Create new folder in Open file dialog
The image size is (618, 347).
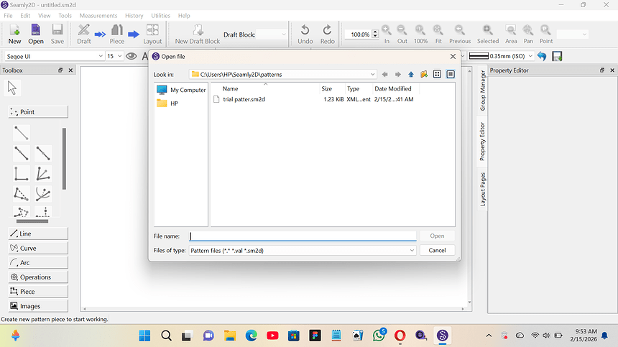click(x=424, y=75)
